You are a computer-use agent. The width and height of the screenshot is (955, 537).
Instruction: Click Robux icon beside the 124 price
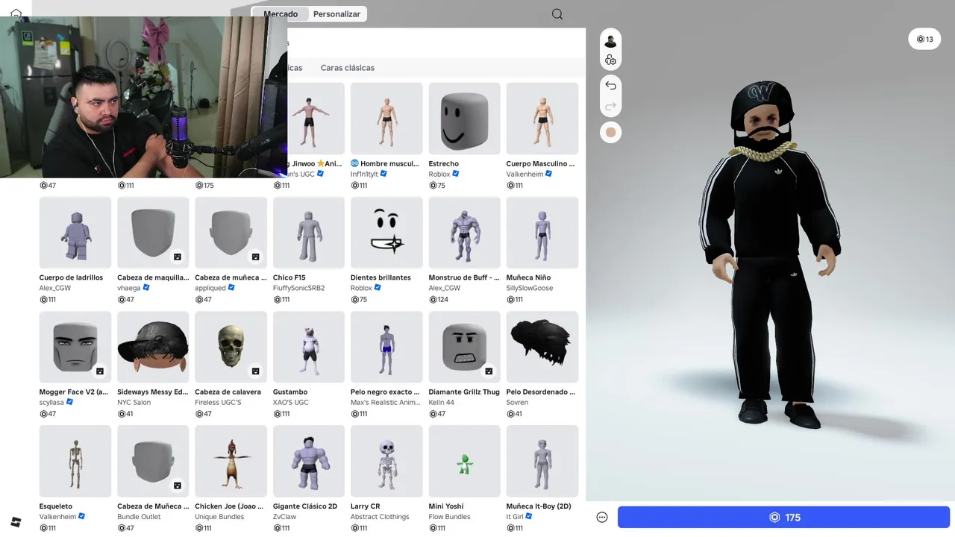(433, 300)
